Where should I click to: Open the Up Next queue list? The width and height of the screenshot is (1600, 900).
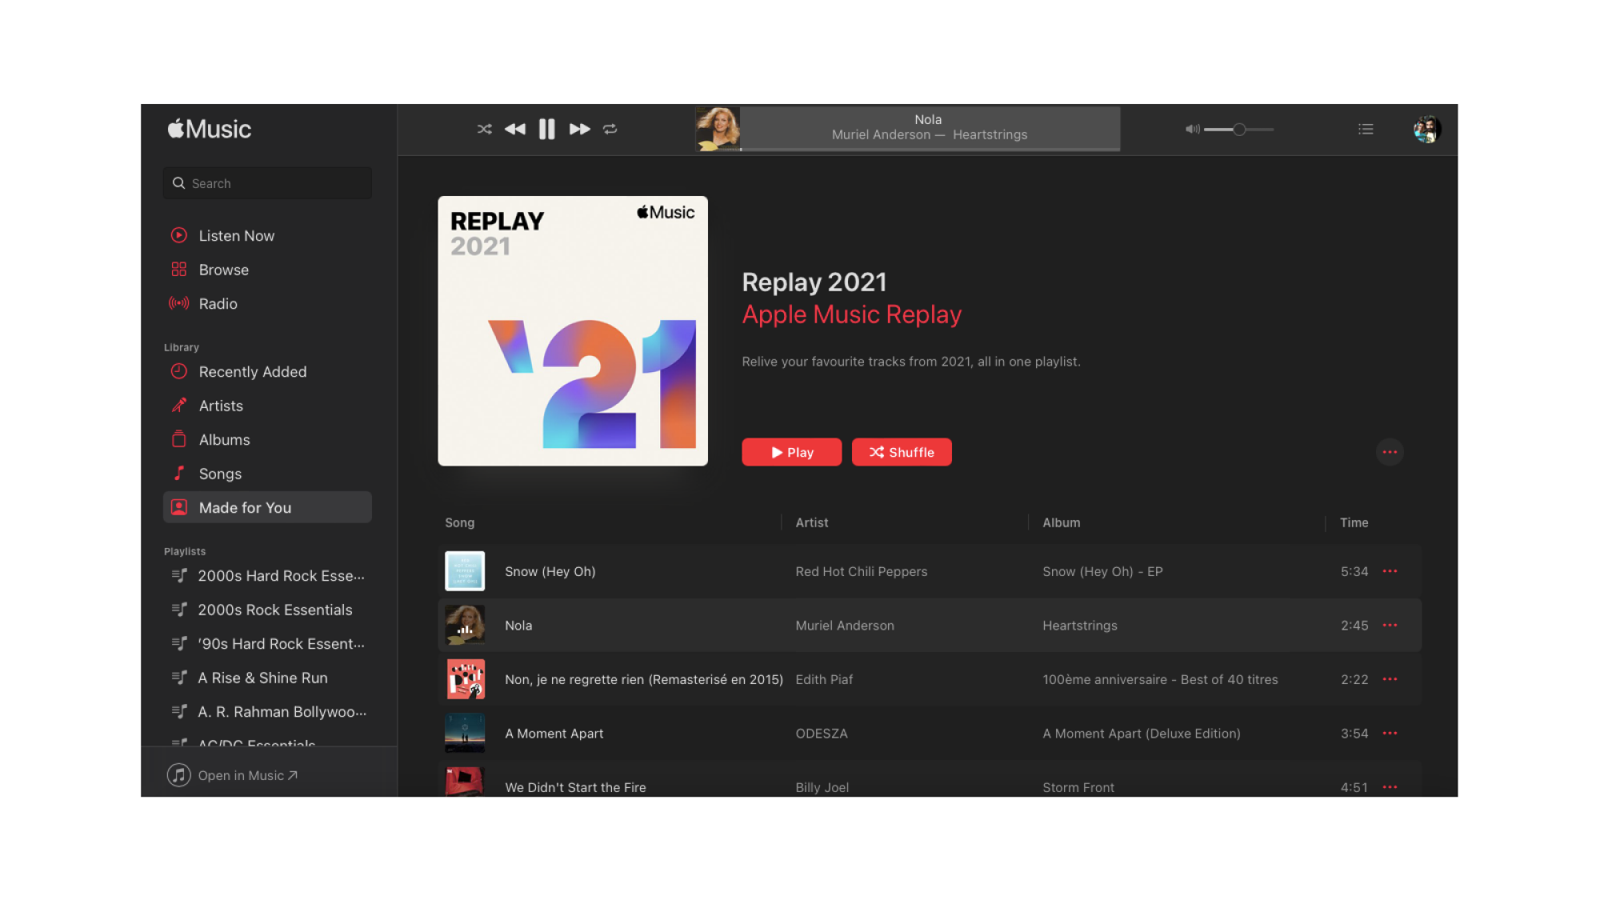(1366, 129)
